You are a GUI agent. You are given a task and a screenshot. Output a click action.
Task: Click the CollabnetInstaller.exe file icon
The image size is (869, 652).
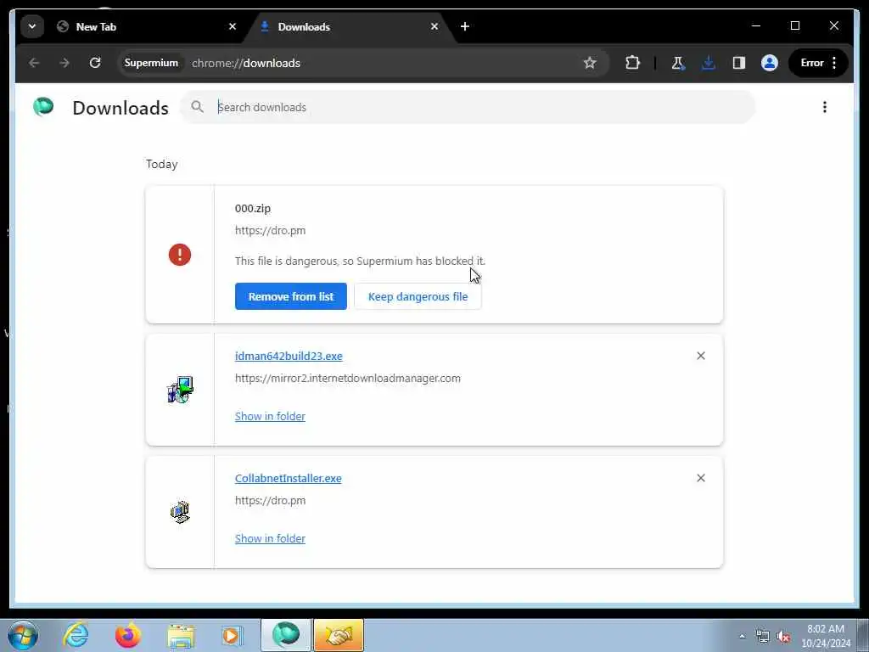[180, 512]
